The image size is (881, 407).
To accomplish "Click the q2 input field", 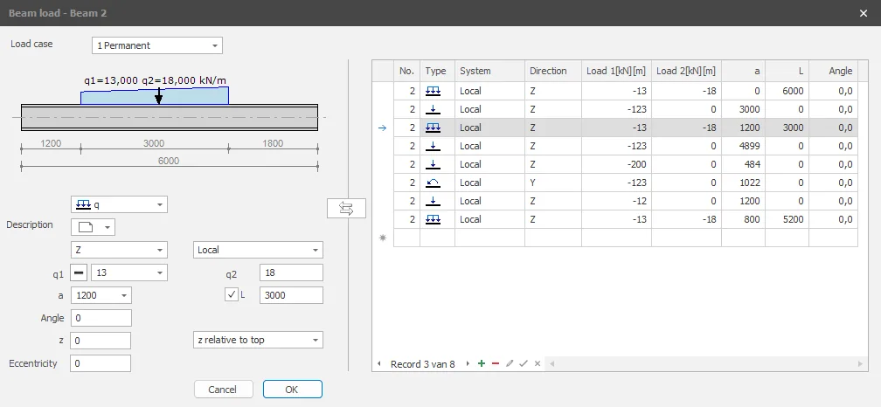I will click(x=291, y=272).
